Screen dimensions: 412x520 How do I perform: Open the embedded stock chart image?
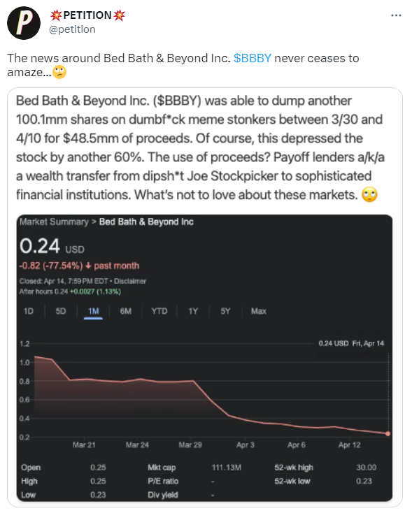point(204,358)
